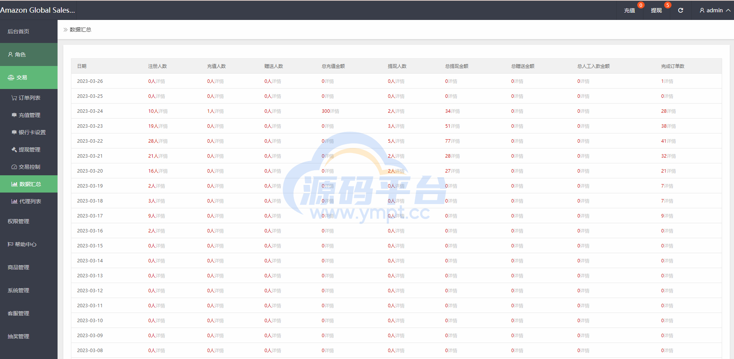Screen dimensions: 734x359
Task: Open 充值人数 详情 for 2023-03-24
Action: tap(219, 111)
